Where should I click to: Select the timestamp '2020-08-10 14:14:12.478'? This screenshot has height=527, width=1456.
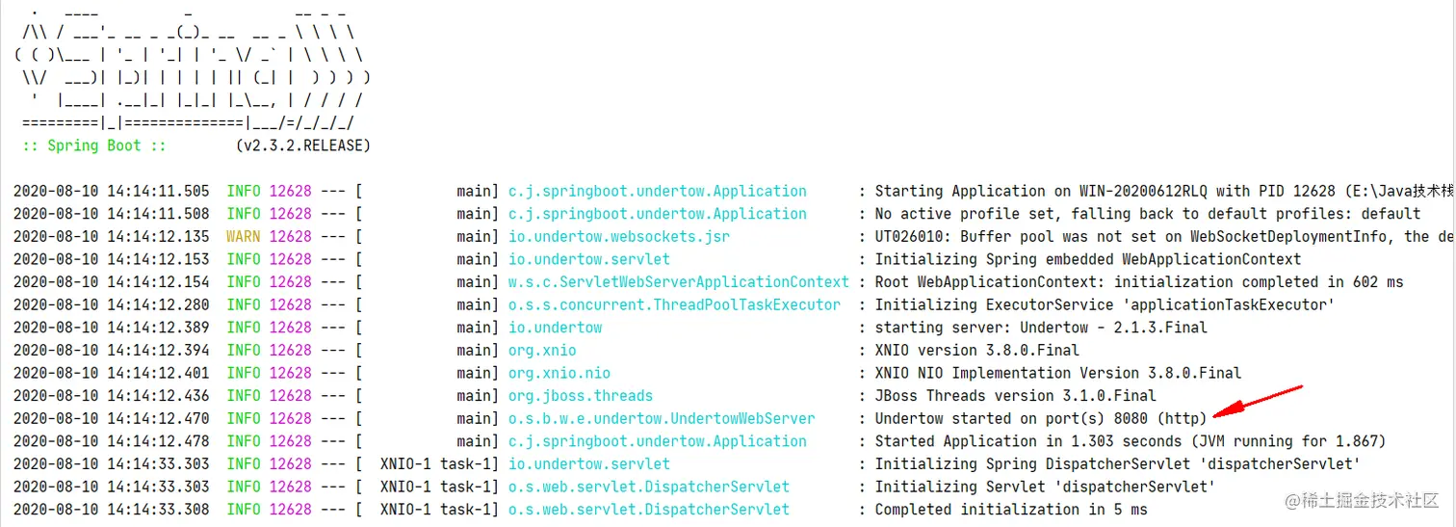click(111, 441)
